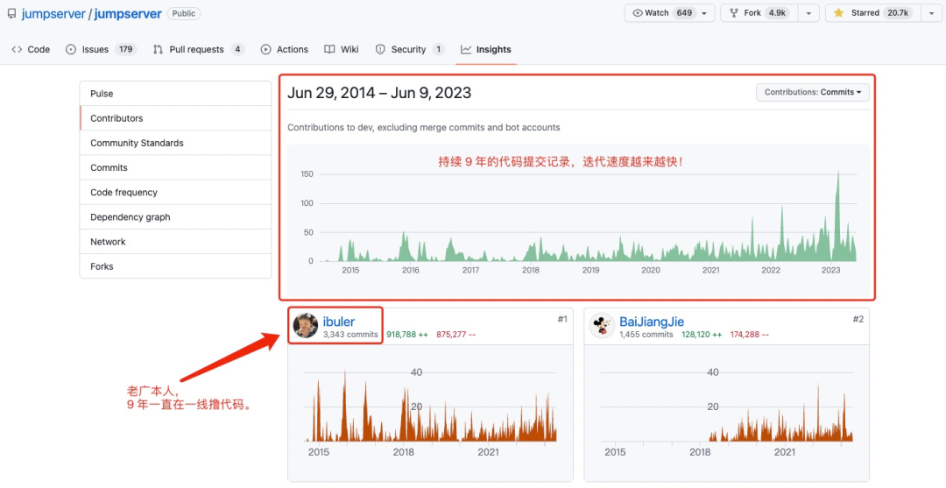Open the ibuler profile link
946x488 pixels.
coord(338,322)
